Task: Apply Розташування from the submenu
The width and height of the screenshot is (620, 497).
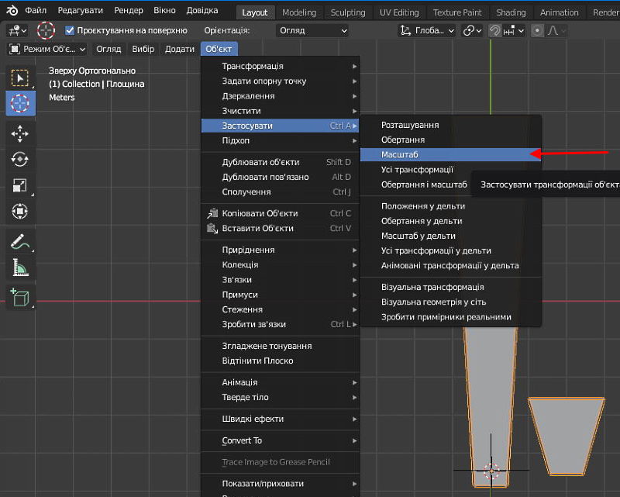Action: click(451, 125)
